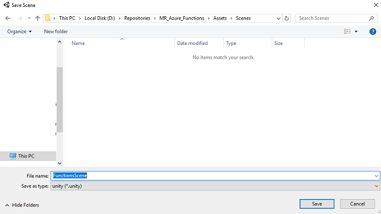Click Save button

(x=317, y=204)
